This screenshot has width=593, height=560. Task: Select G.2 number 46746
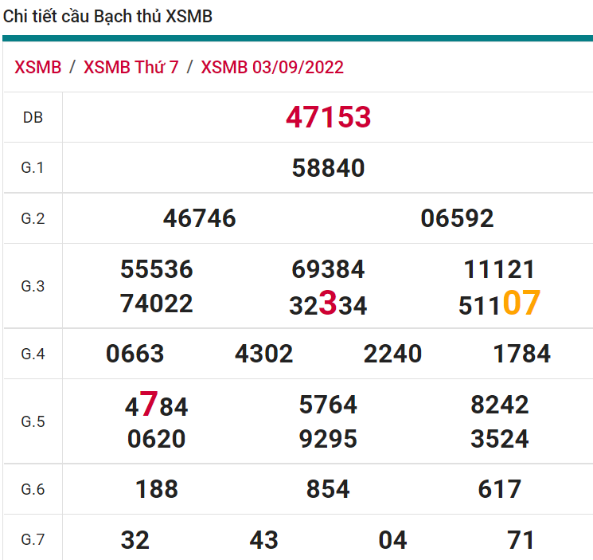point(199,218)
